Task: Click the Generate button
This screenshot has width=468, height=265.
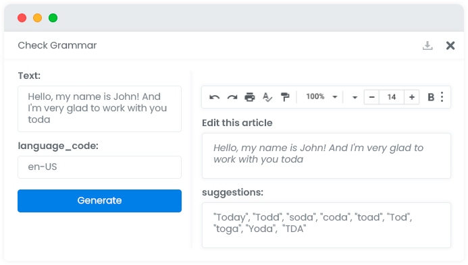Action: pos(99,201)
